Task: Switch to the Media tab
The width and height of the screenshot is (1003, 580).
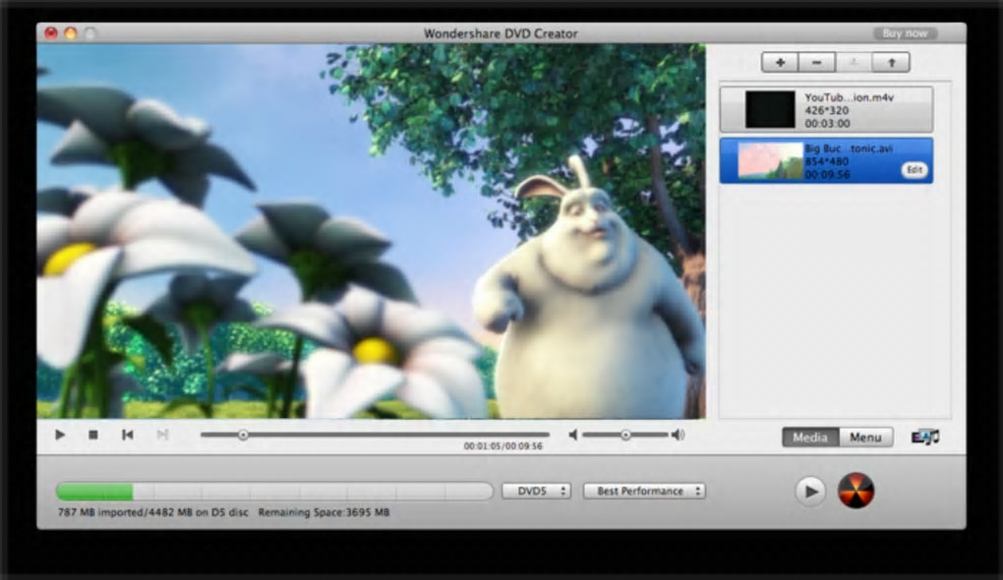Action: 810,437
